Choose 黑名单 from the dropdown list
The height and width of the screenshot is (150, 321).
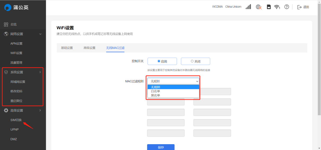pos(173,96)
